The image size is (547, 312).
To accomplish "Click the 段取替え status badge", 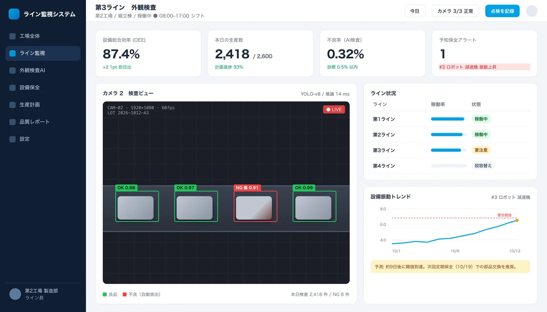I will click(x=483, y=166).
